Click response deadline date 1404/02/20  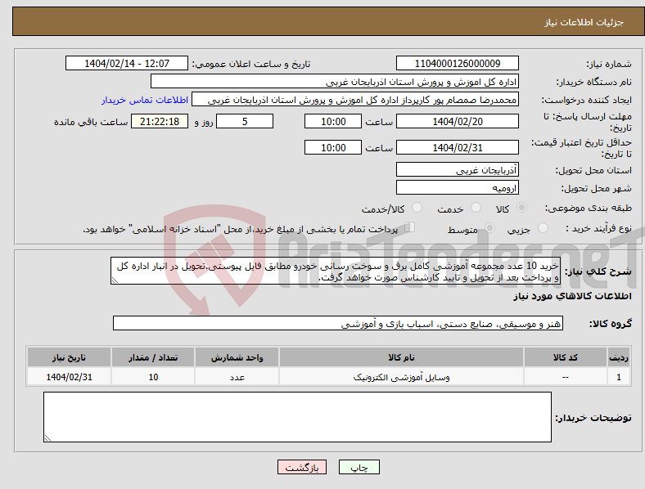tap(458, 121)
